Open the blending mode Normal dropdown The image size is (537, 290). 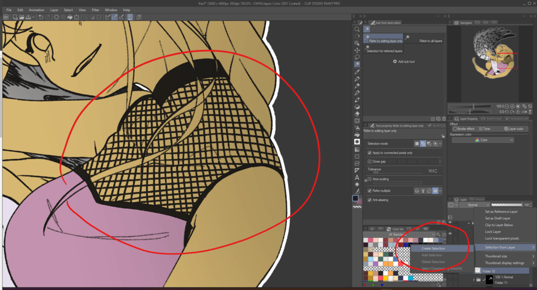(474, 205)
